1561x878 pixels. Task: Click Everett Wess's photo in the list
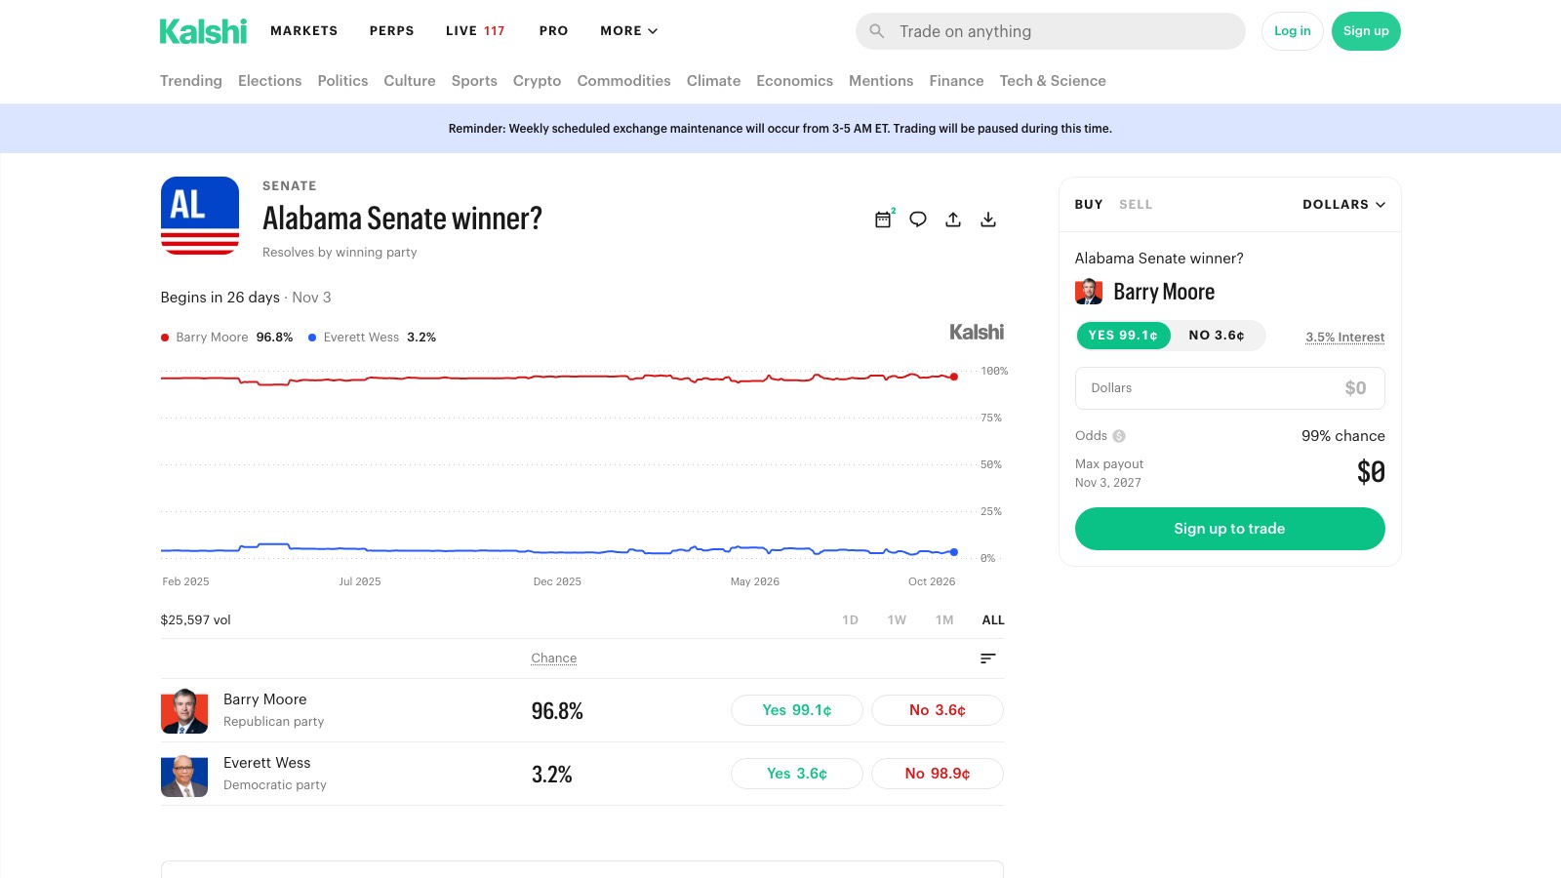point(184,775)
